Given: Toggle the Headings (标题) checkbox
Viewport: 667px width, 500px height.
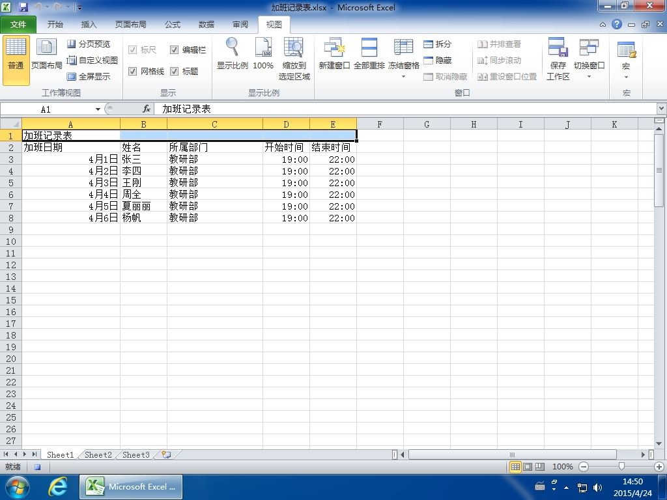Looking at the screenshot, I should click(174, 71).
